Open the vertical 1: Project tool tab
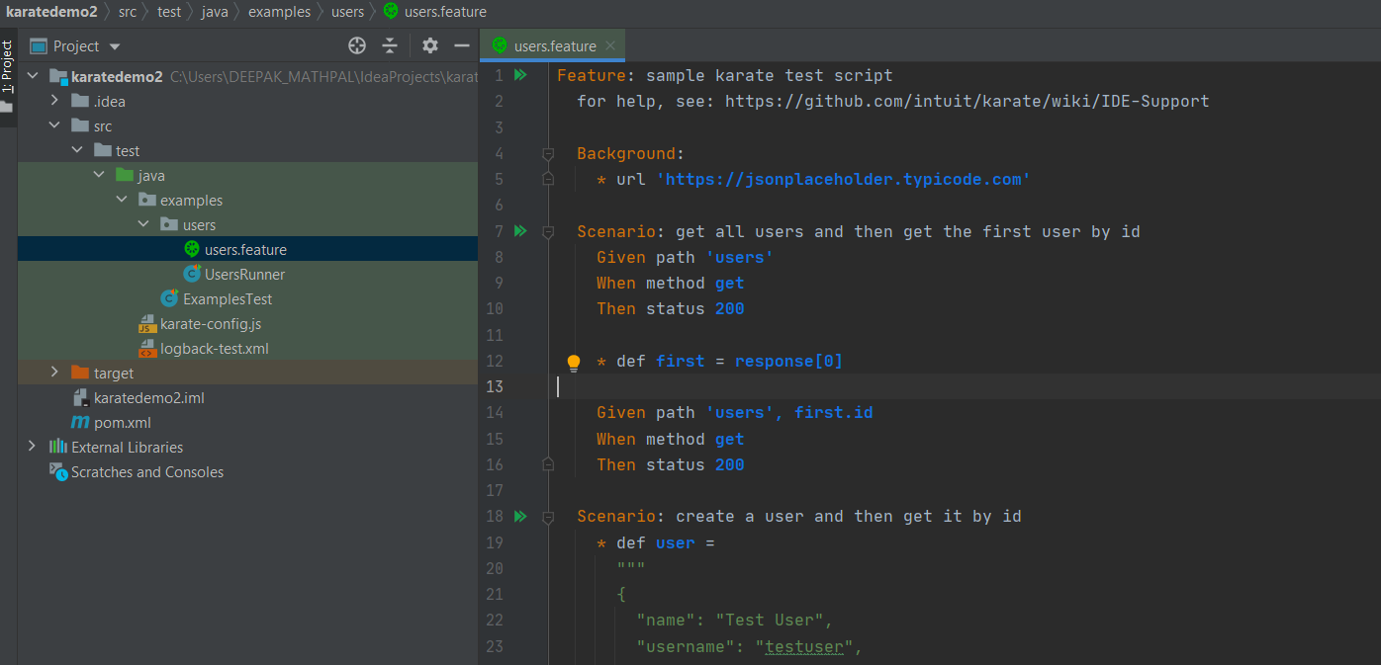 (8, 67)
